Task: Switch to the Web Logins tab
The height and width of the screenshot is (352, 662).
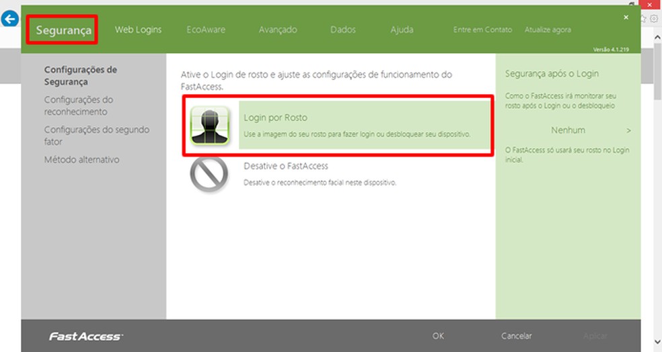Action: pyautogui.click(x=138, y=30)
